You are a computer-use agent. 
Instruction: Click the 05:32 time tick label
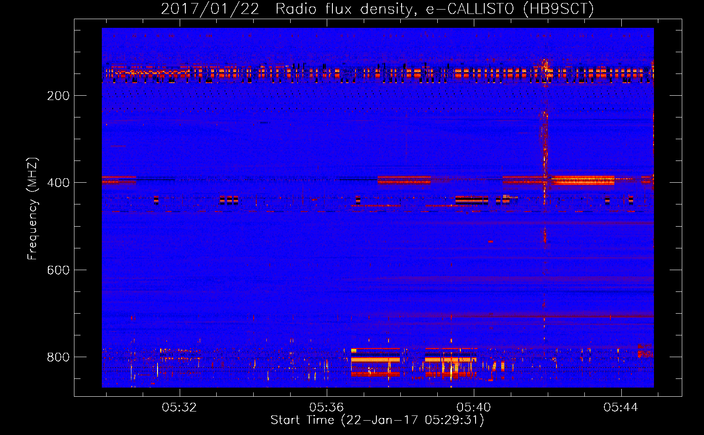click(179, 407)
